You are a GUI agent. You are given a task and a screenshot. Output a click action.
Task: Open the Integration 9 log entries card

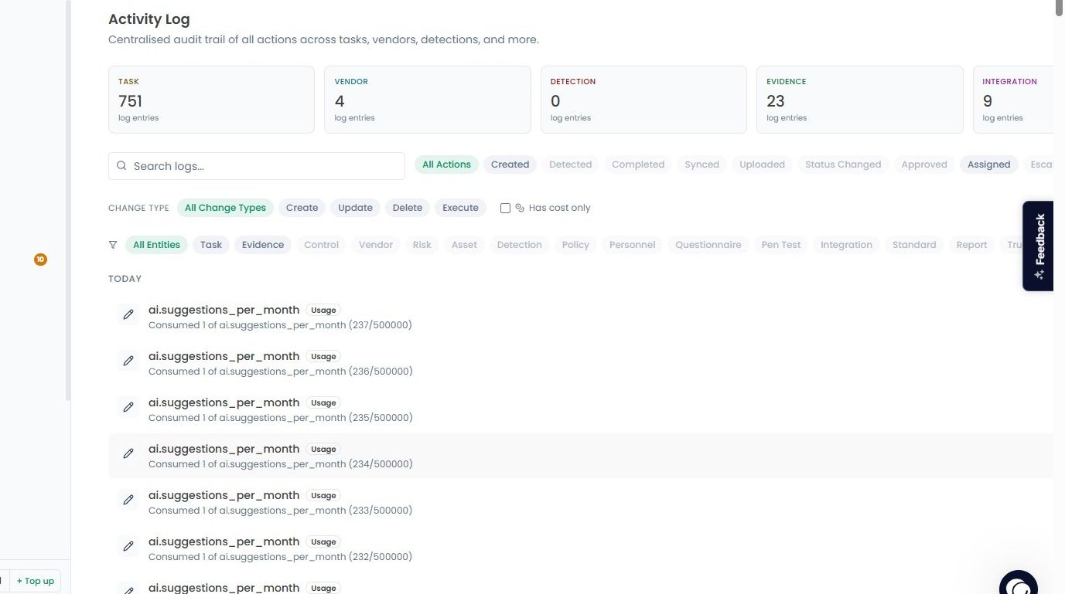pyautogui.click(x=1013, y=100)
